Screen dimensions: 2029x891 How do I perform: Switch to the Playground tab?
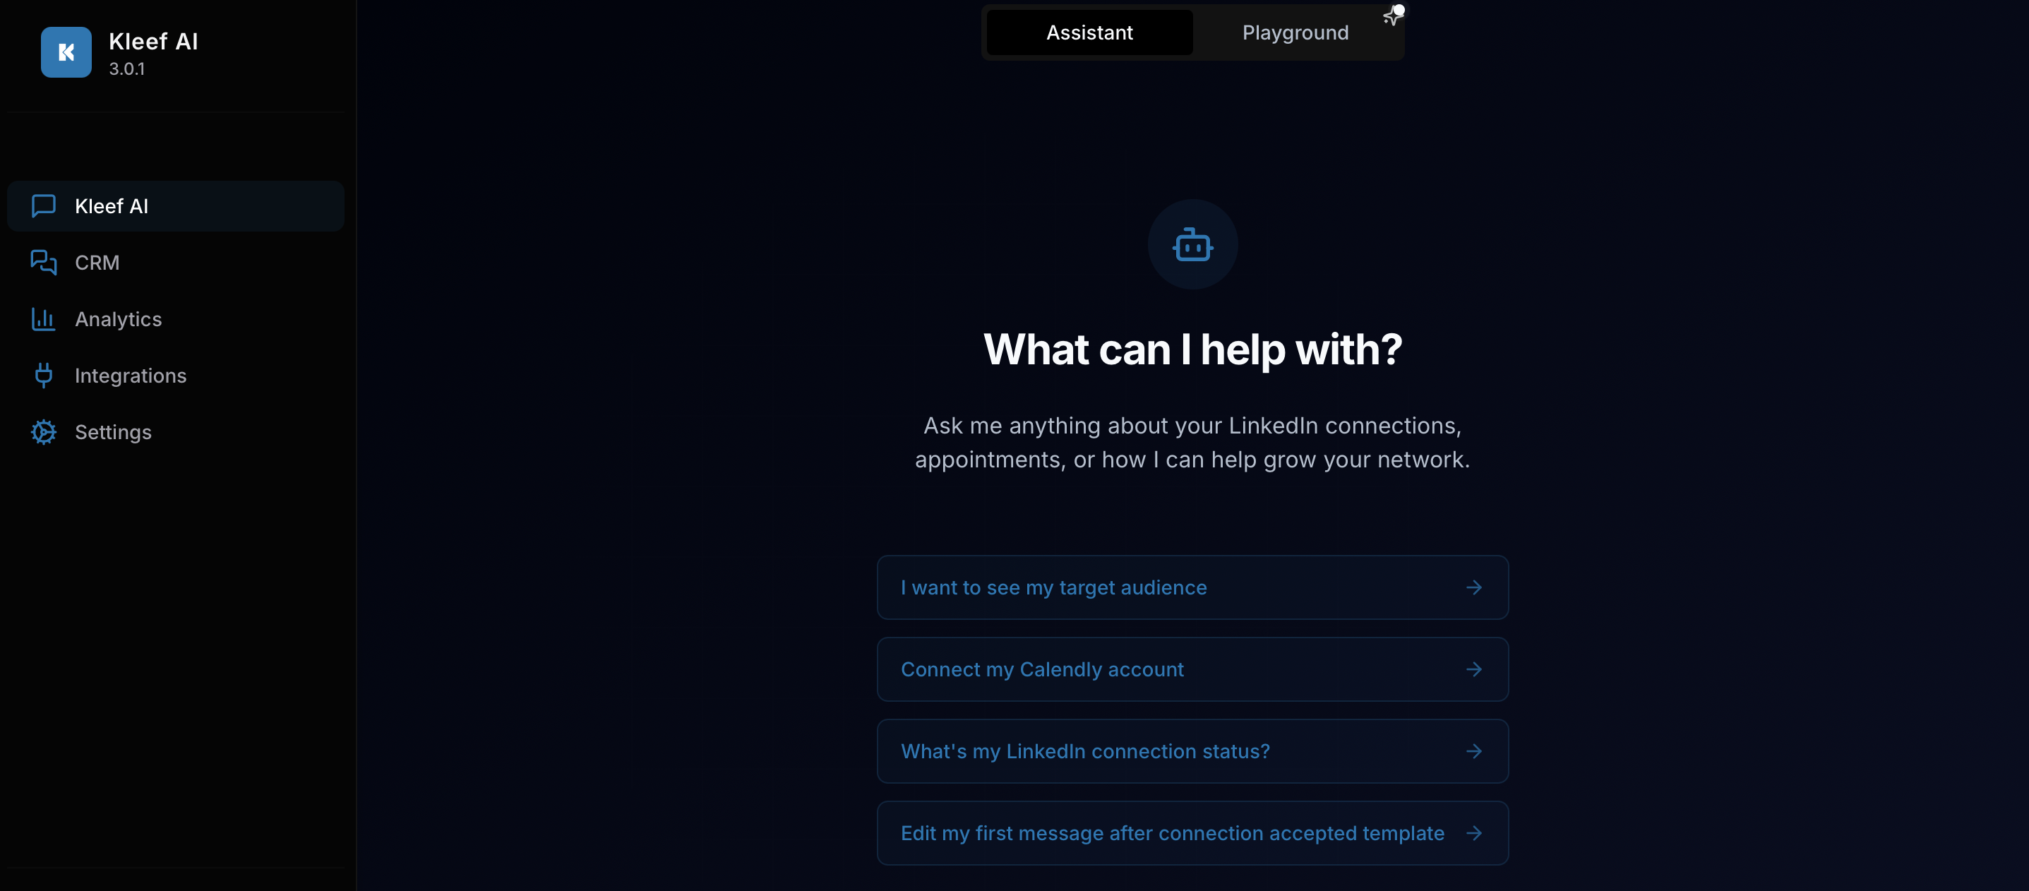tap(1295, 32)
